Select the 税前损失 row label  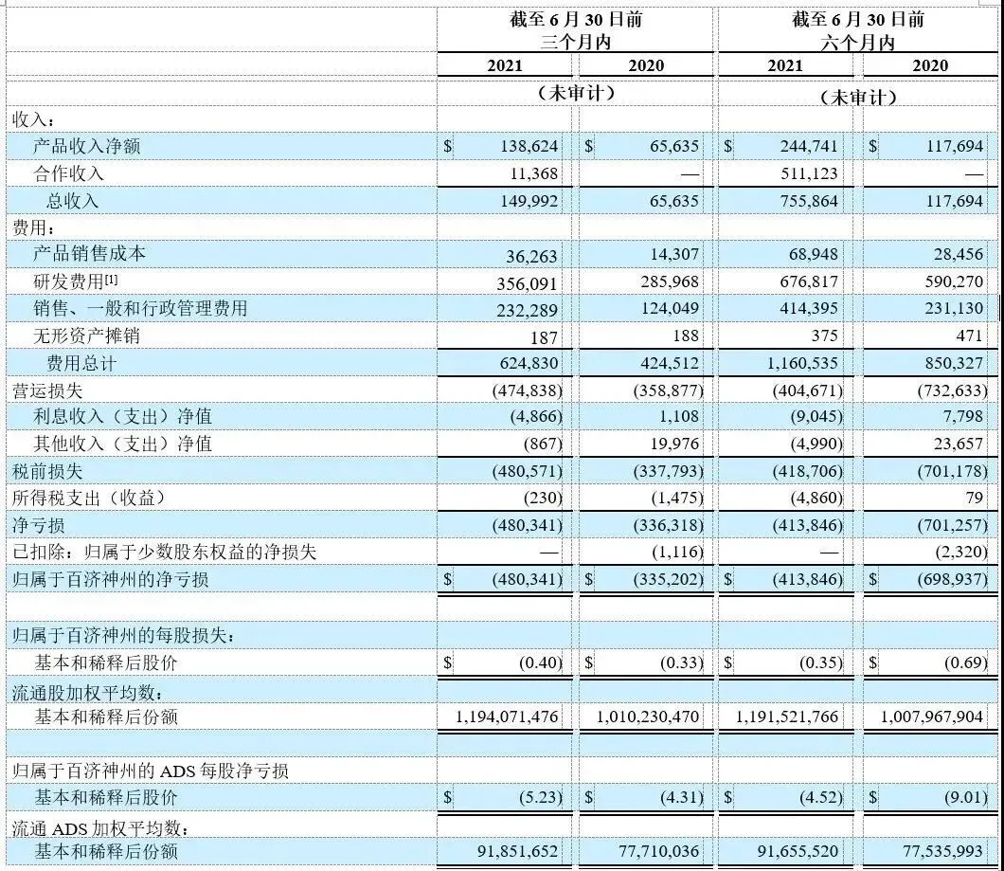(x=48, y=472)
